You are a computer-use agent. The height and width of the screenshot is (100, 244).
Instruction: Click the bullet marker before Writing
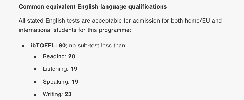tap(35, 94)
